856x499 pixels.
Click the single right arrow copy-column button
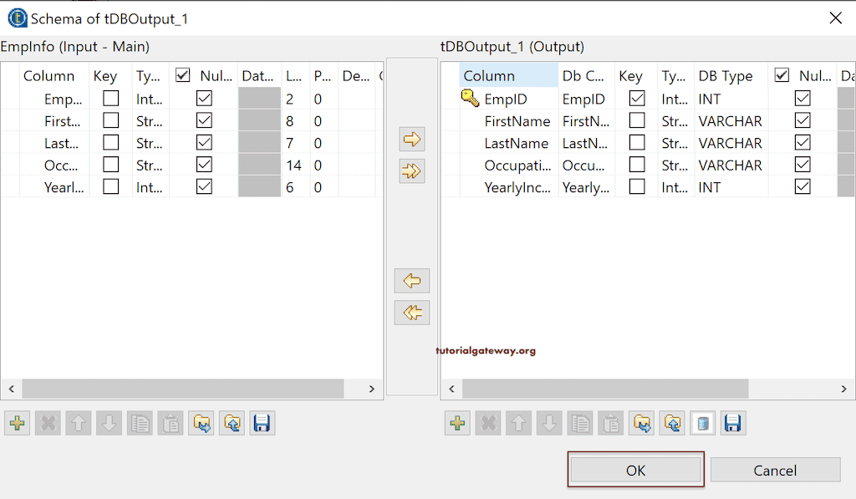point(411,140)
